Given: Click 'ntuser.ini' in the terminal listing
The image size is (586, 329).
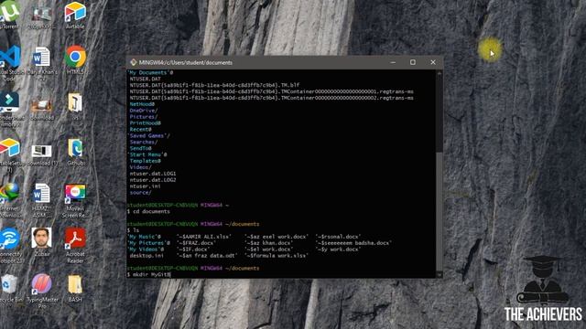Looking at the screenshot, I should tap(145, 186).
